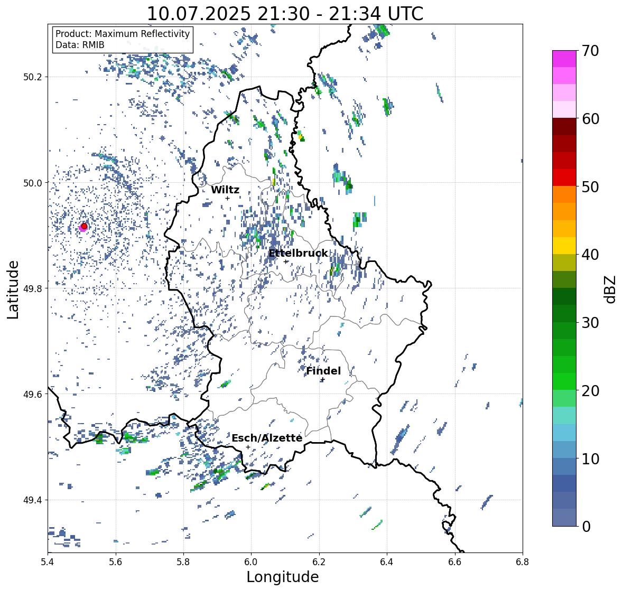Click the colorbar tick label 60
The height and width of the screenshot is (590, 623).
coord(590,119)
